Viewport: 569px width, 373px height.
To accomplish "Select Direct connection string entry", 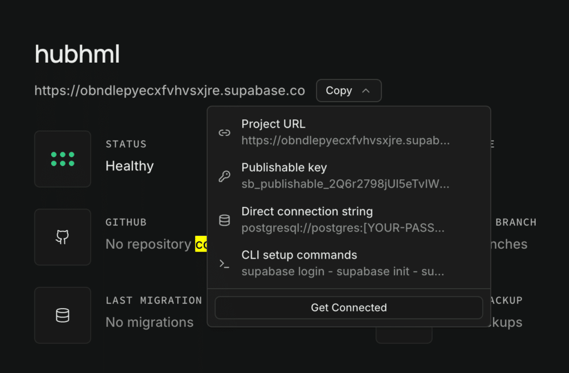I will pyautogui.click(x=349, y=220).
